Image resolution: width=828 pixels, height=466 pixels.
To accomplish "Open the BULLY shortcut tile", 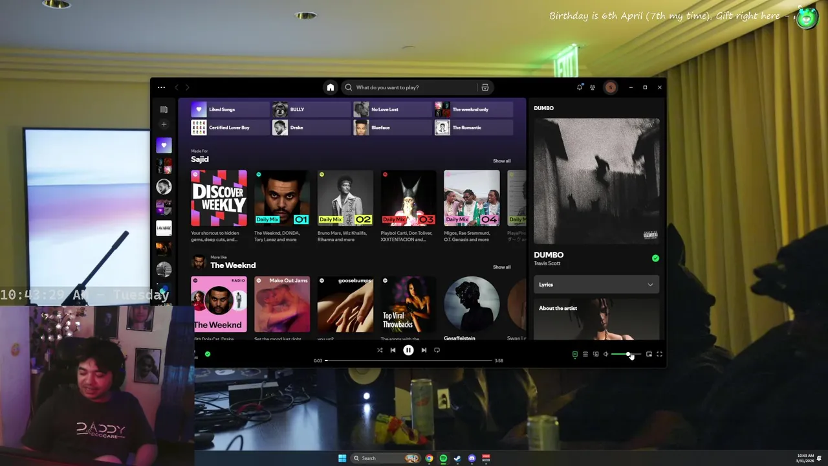I will [x=311, y=109].
